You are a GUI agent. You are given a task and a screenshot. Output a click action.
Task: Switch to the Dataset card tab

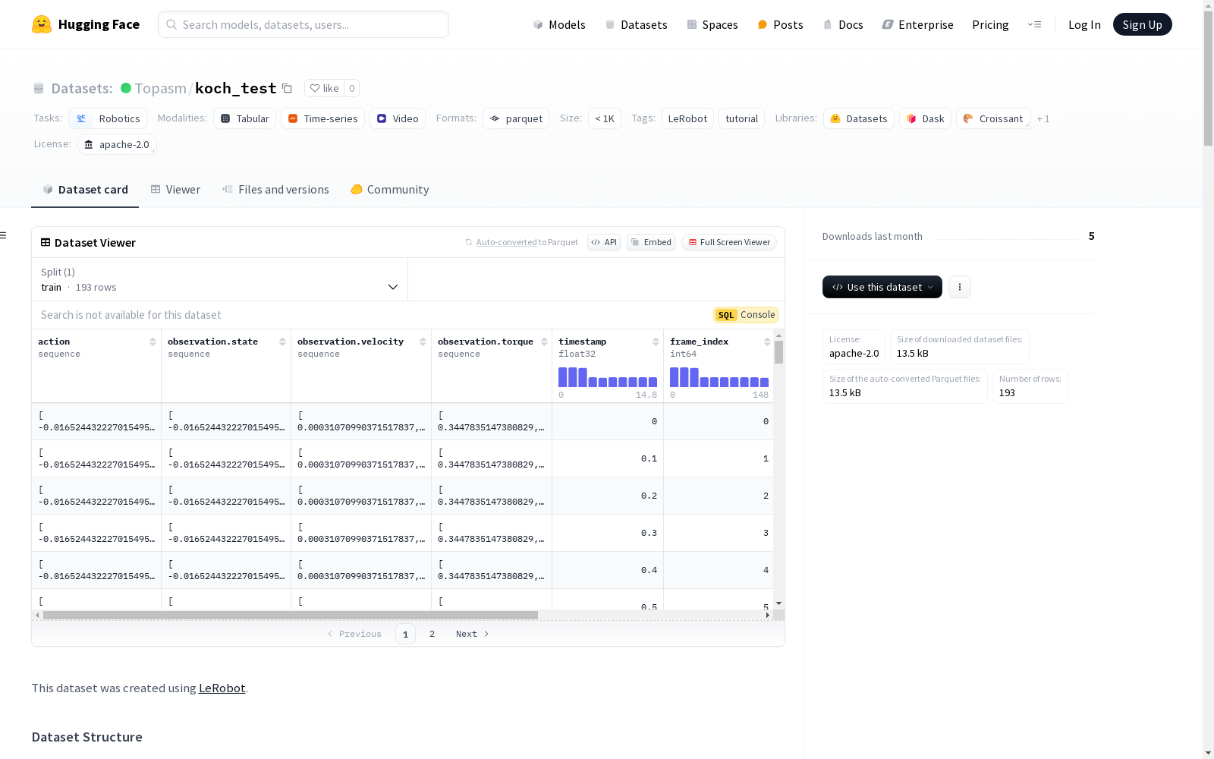point(85,190)
